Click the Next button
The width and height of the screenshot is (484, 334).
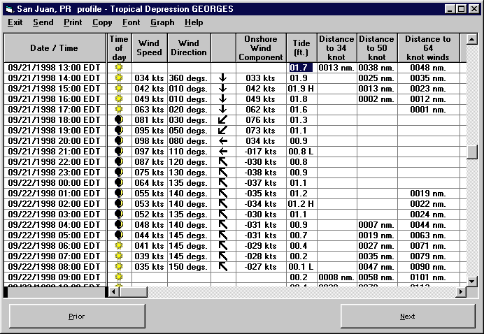(408, 316)
